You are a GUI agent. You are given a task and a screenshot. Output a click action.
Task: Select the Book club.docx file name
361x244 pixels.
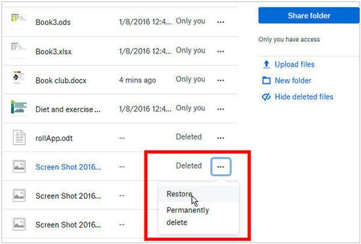point(61,81)
